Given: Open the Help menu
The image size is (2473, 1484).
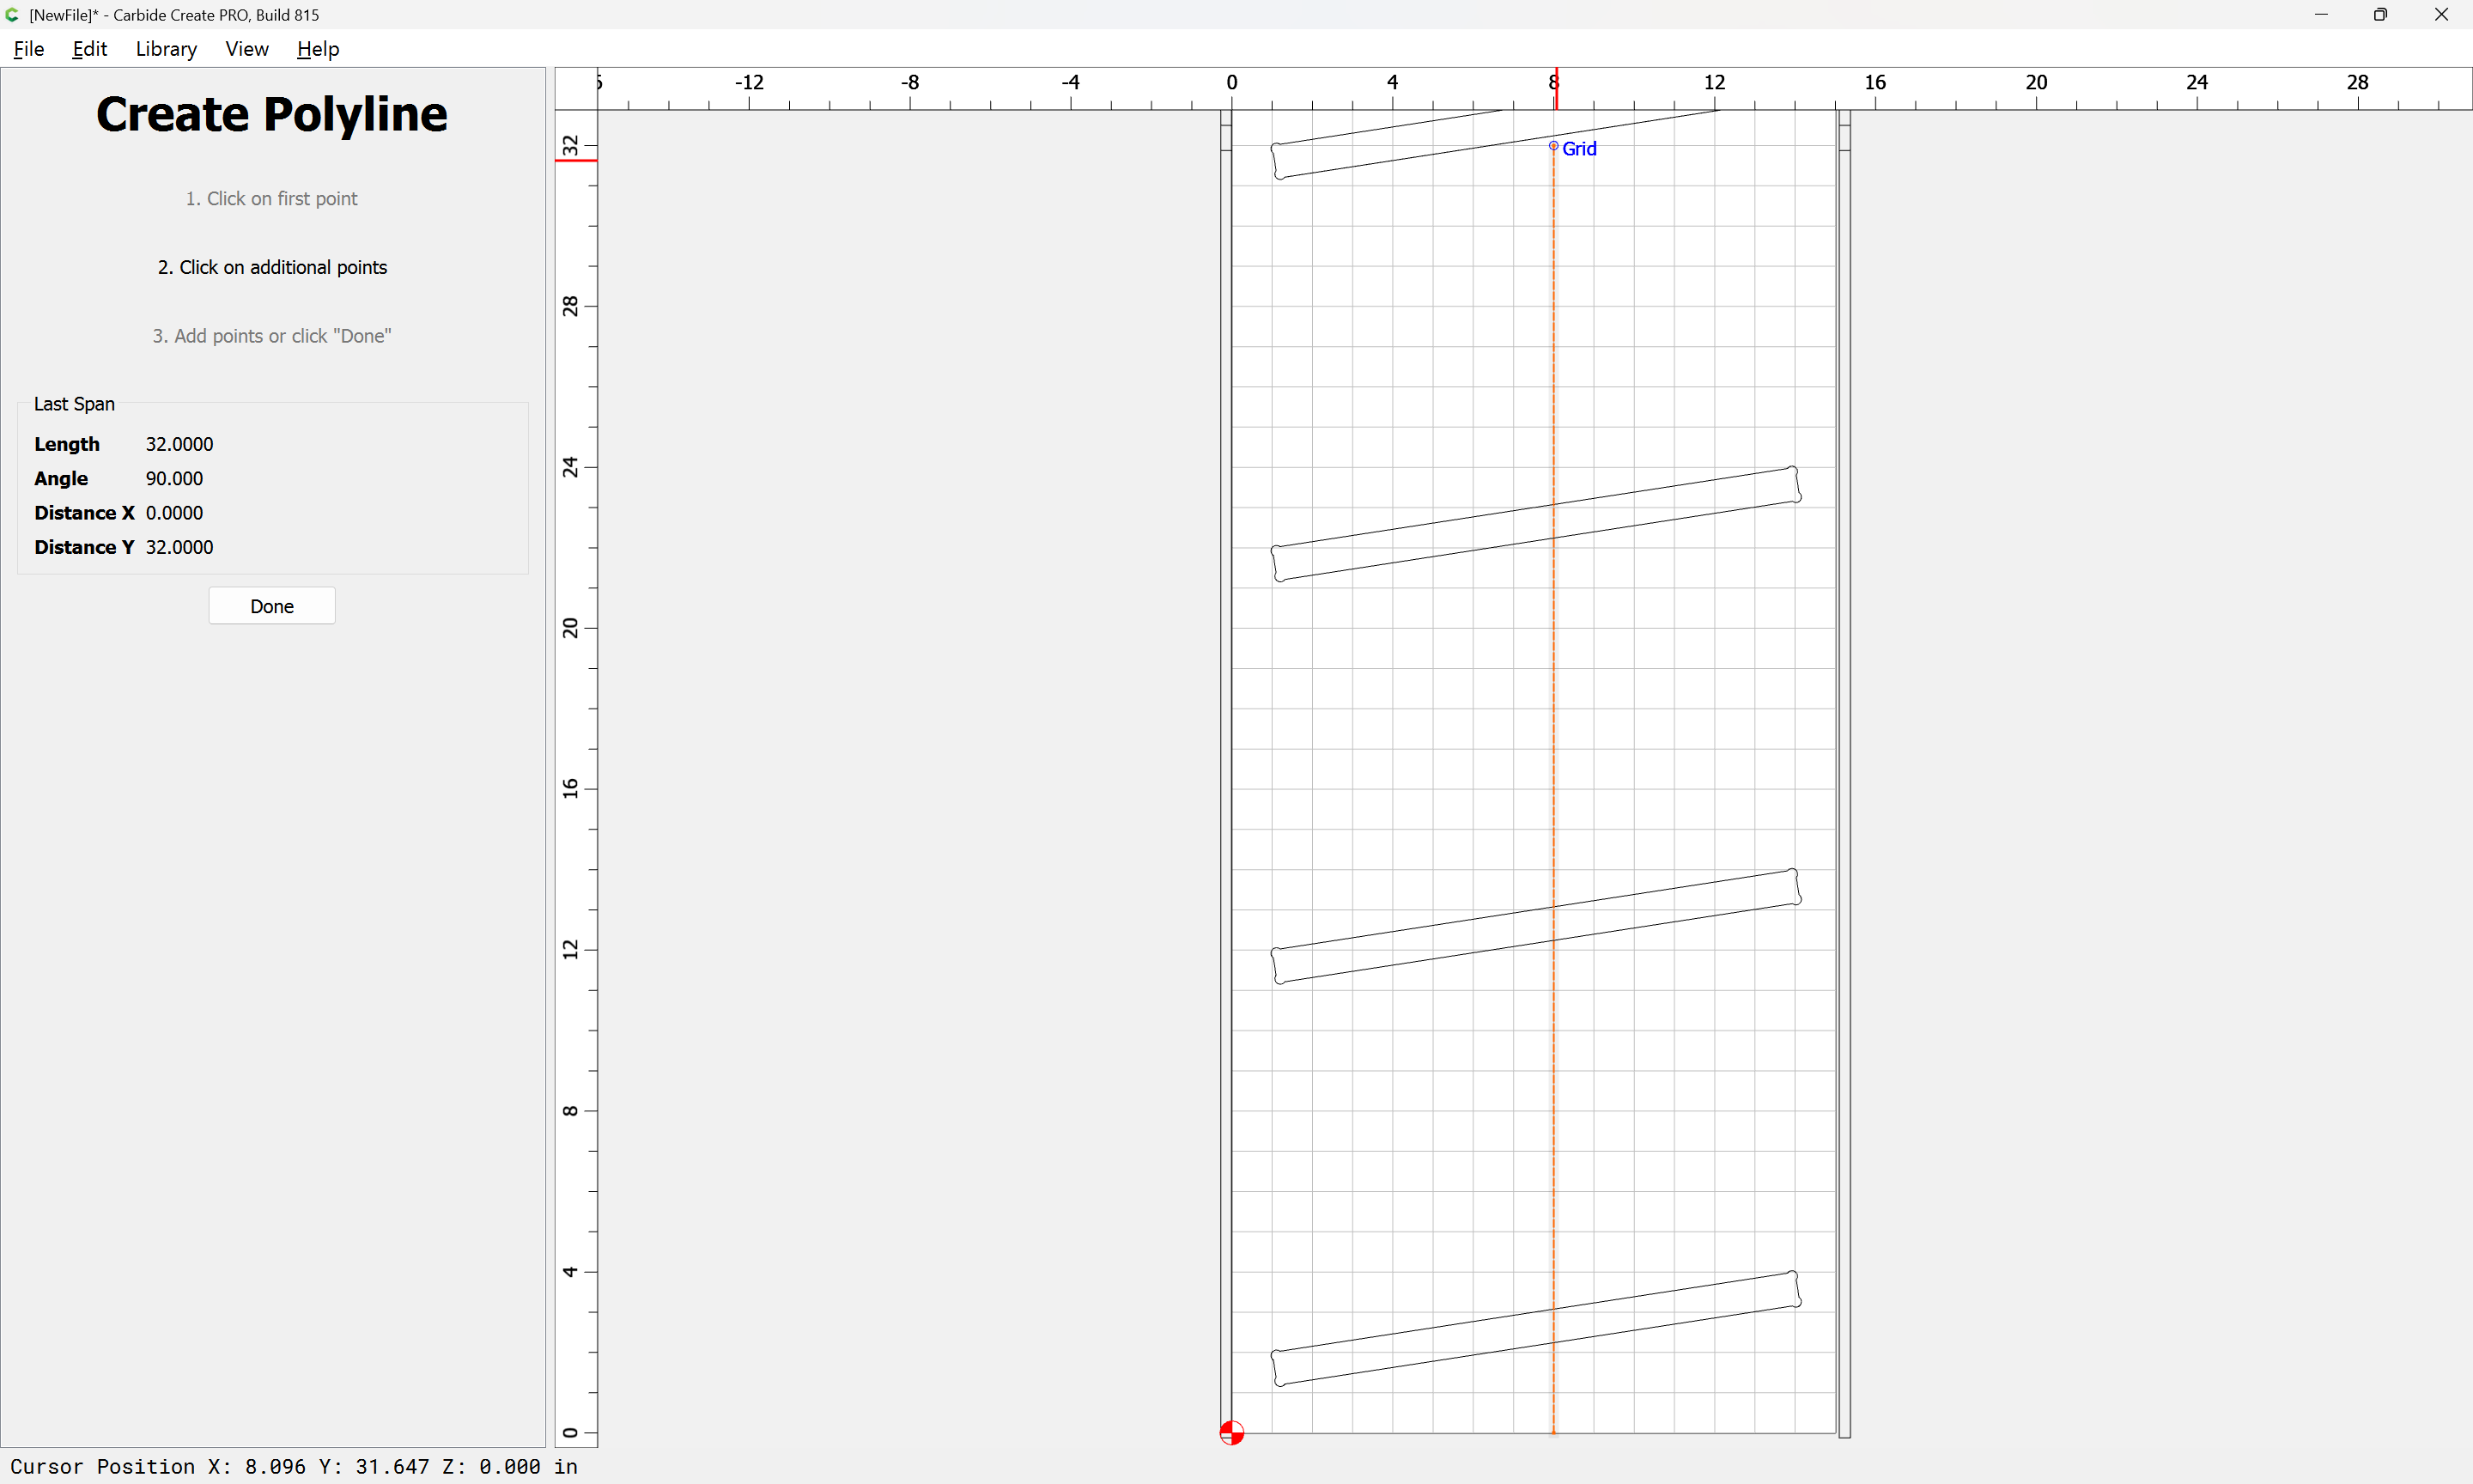Looking at the screenshot, I should click(318, 49).
